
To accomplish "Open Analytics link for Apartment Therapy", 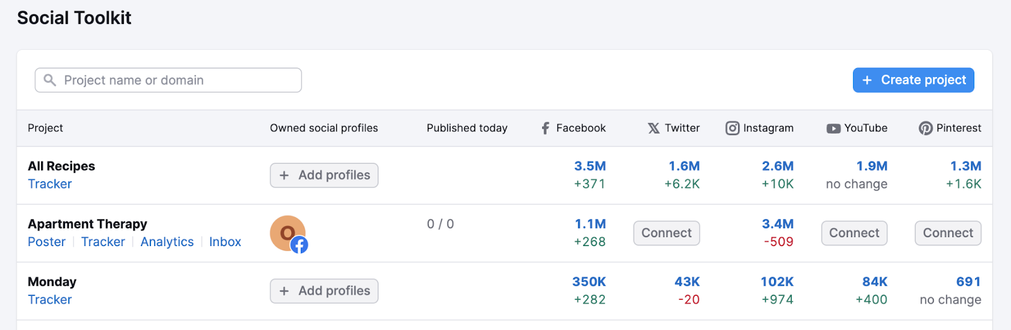I will 167,242.
